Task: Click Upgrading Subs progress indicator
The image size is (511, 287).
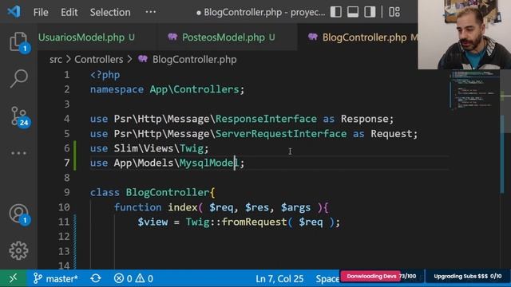Action: pyautogui.click(x=468, y=277)
